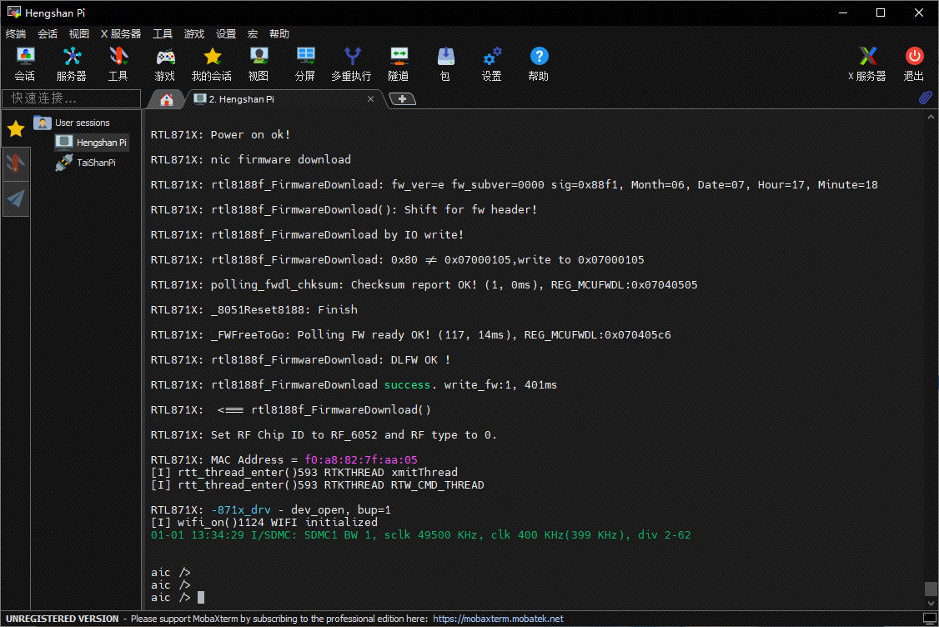This screenshot has height=627, width=939.
Task: Focus the 快速连接 quick connect field
Action: 71,98
